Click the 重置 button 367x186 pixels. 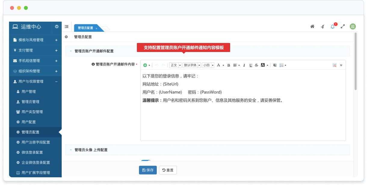(168, 170)
